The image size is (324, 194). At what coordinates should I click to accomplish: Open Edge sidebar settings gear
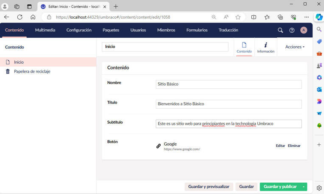tap(319, 188)
